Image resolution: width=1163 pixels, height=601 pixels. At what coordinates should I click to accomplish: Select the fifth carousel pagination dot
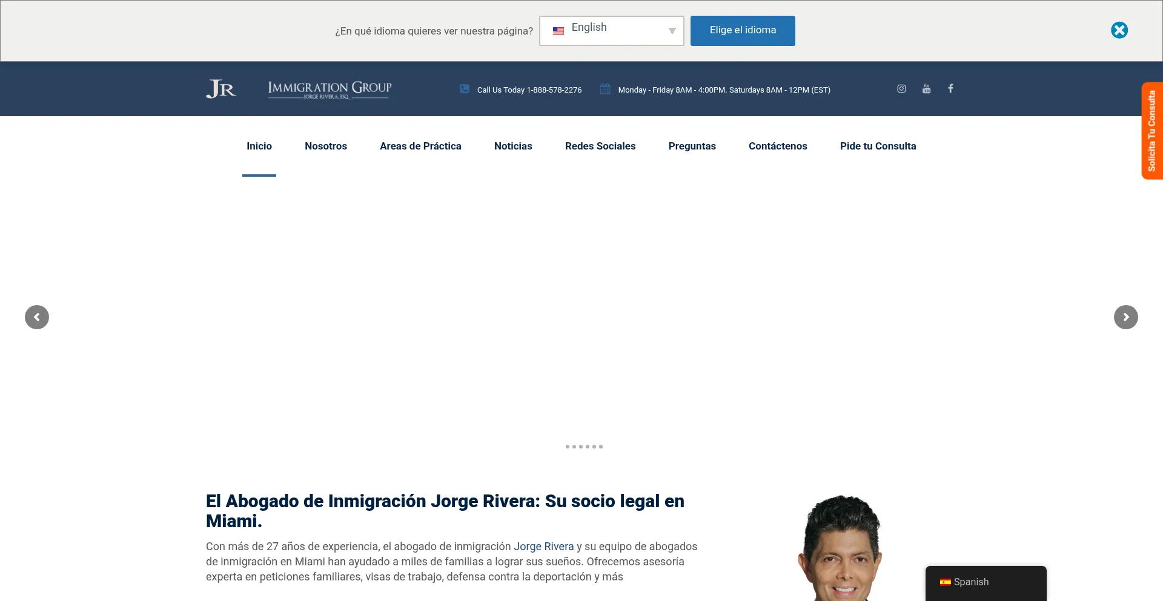[x=594, y=447]
